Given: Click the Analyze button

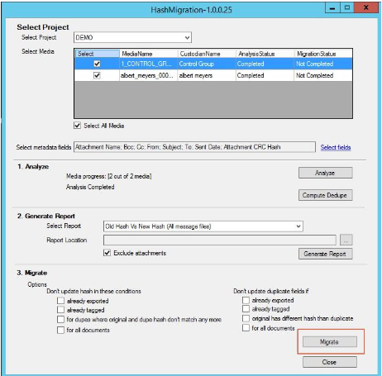Looking at the screenshot, I should (x=325, y=173).
